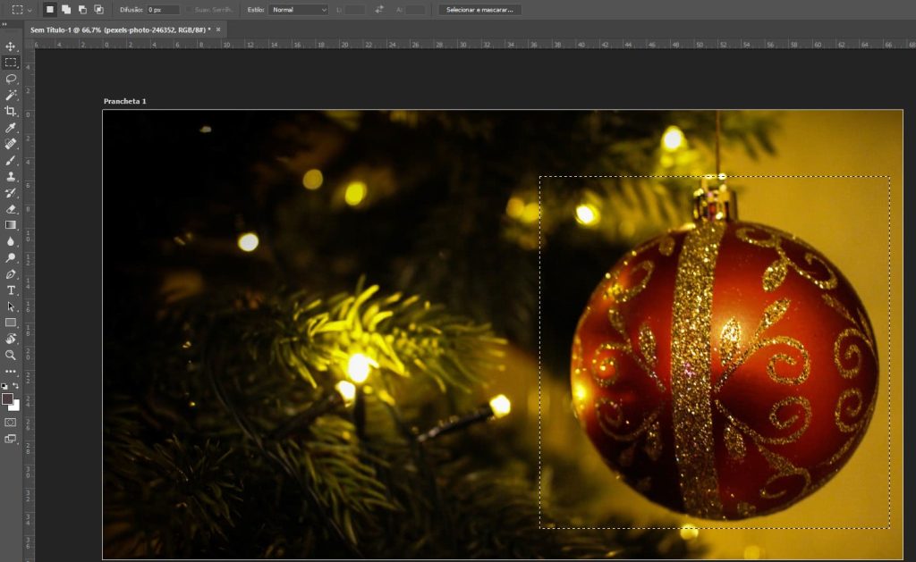Choose Add to selection mode
The width and height of the screenshot is (916, 562).
point(66,9)
